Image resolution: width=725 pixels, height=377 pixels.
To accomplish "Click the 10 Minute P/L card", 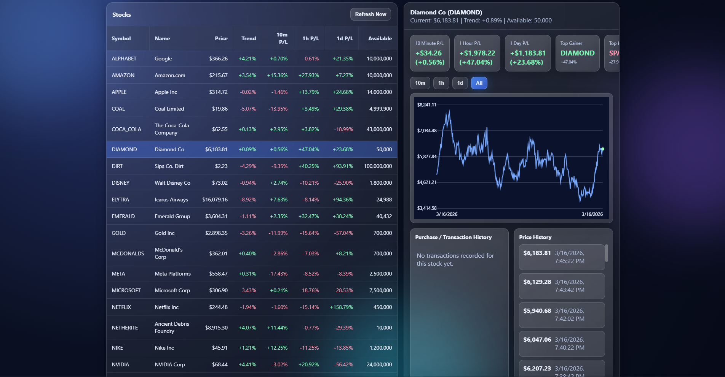I will click(x=430, y=53).
